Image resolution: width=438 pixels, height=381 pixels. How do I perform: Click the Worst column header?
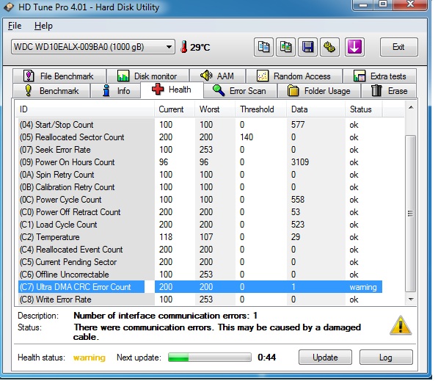pyautogui.click(x=214, y=109)
